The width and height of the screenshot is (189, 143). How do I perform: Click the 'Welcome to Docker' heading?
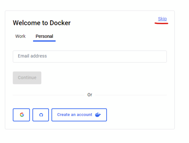tap(42, 23)
